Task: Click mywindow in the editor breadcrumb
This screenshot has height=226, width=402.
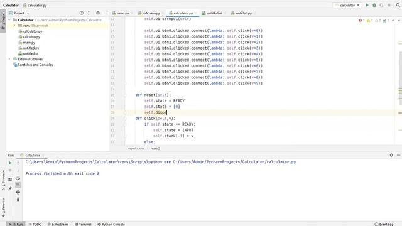Action: (x=136, y=148)
